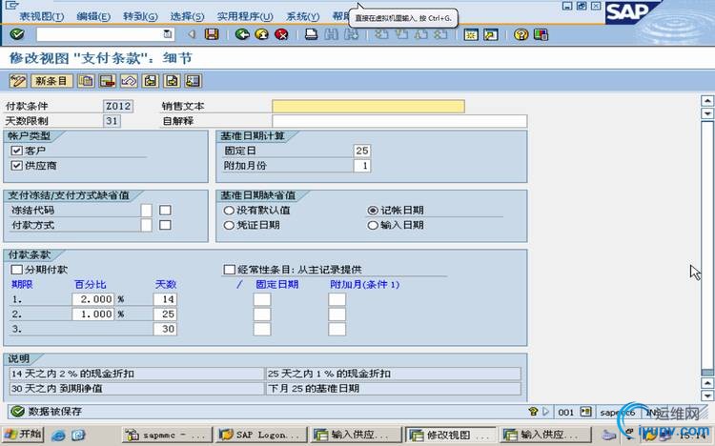The height and width of the screenshot is (446, 715).
Task: Expand status bar triangle left of 001
Action: coord(546,412)
